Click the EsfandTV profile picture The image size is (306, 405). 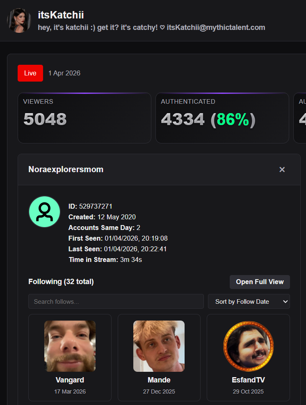click(248, 346)
